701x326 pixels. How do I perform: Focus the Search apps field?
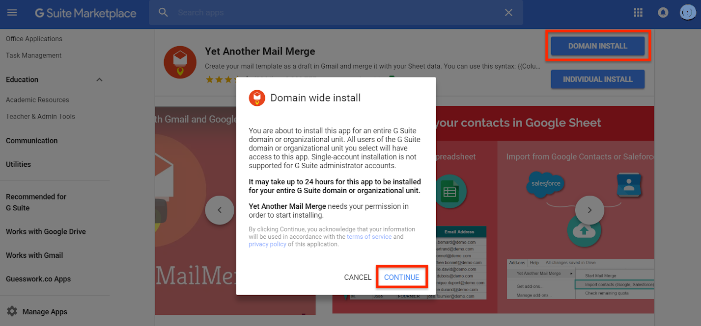(336, 13)
